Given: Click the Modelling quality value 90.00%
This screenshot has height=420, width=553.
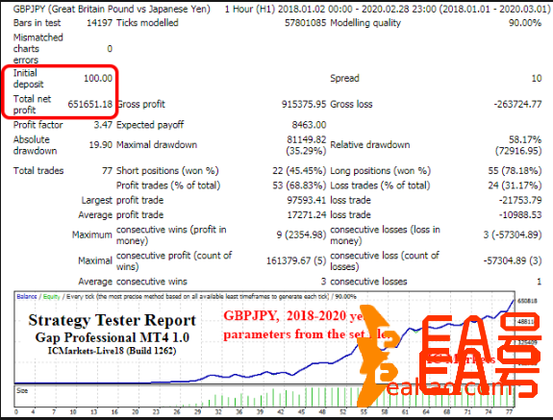Looking at the screenshot, I should tap(525, 23).
